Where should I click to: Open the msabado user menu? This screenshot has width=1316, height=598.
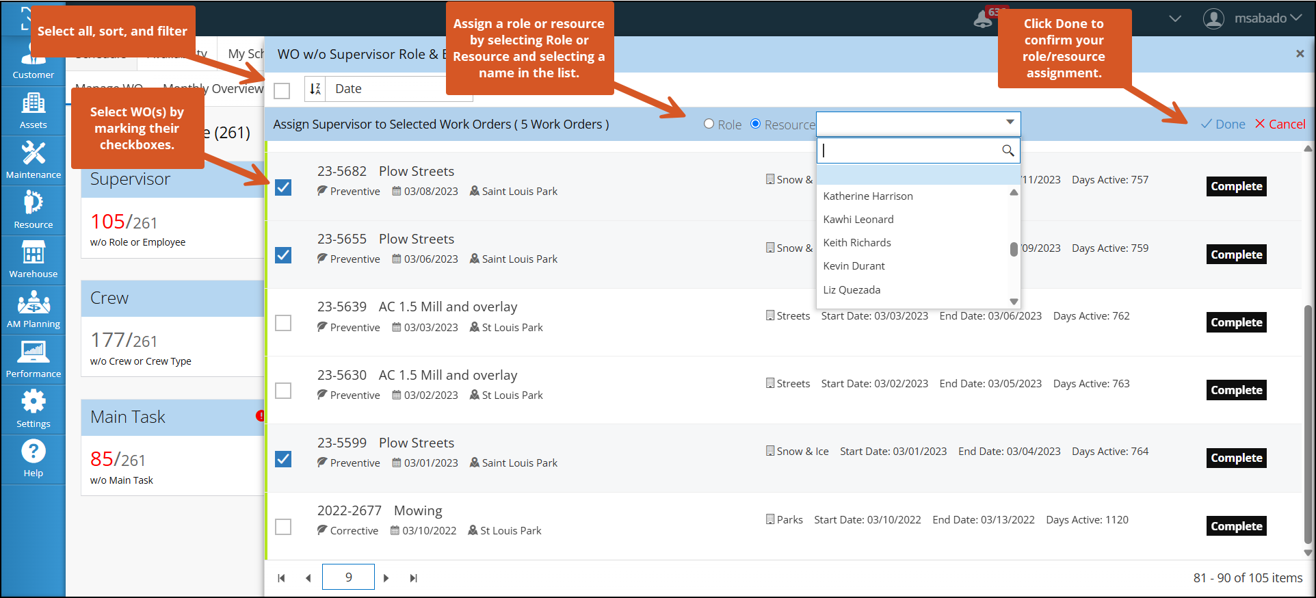click(1252, 18)
